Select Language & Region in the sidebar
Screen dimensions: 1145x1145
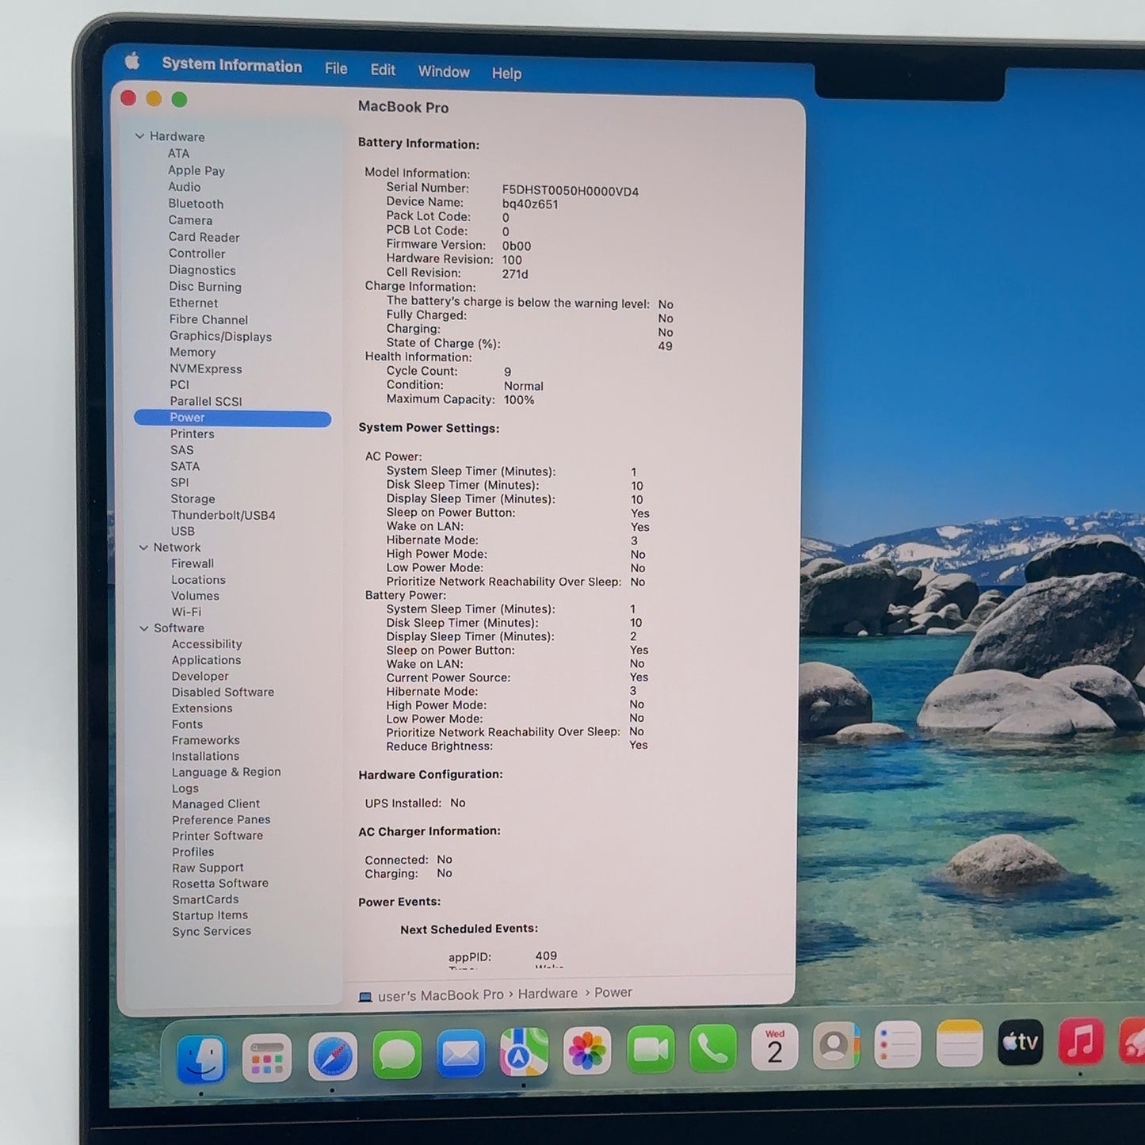pyautogui.click(x=226, y=772)
